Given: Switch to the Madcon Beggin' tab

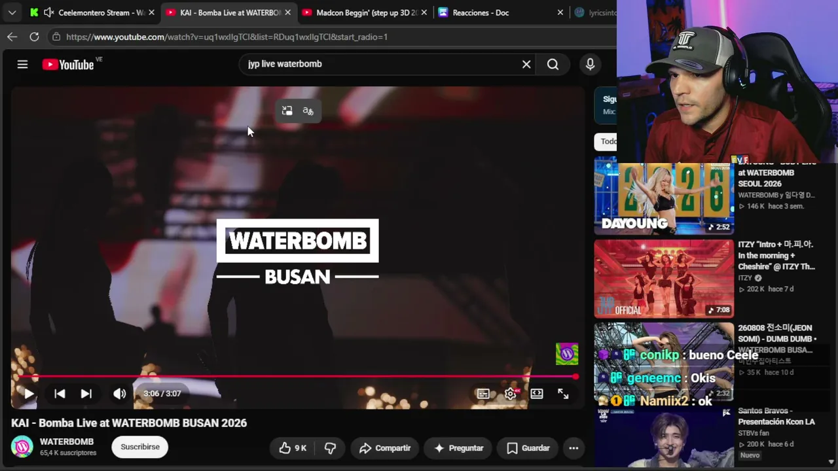Looking at the screenshot, I should pyautogui.click(x=365, y=12).
